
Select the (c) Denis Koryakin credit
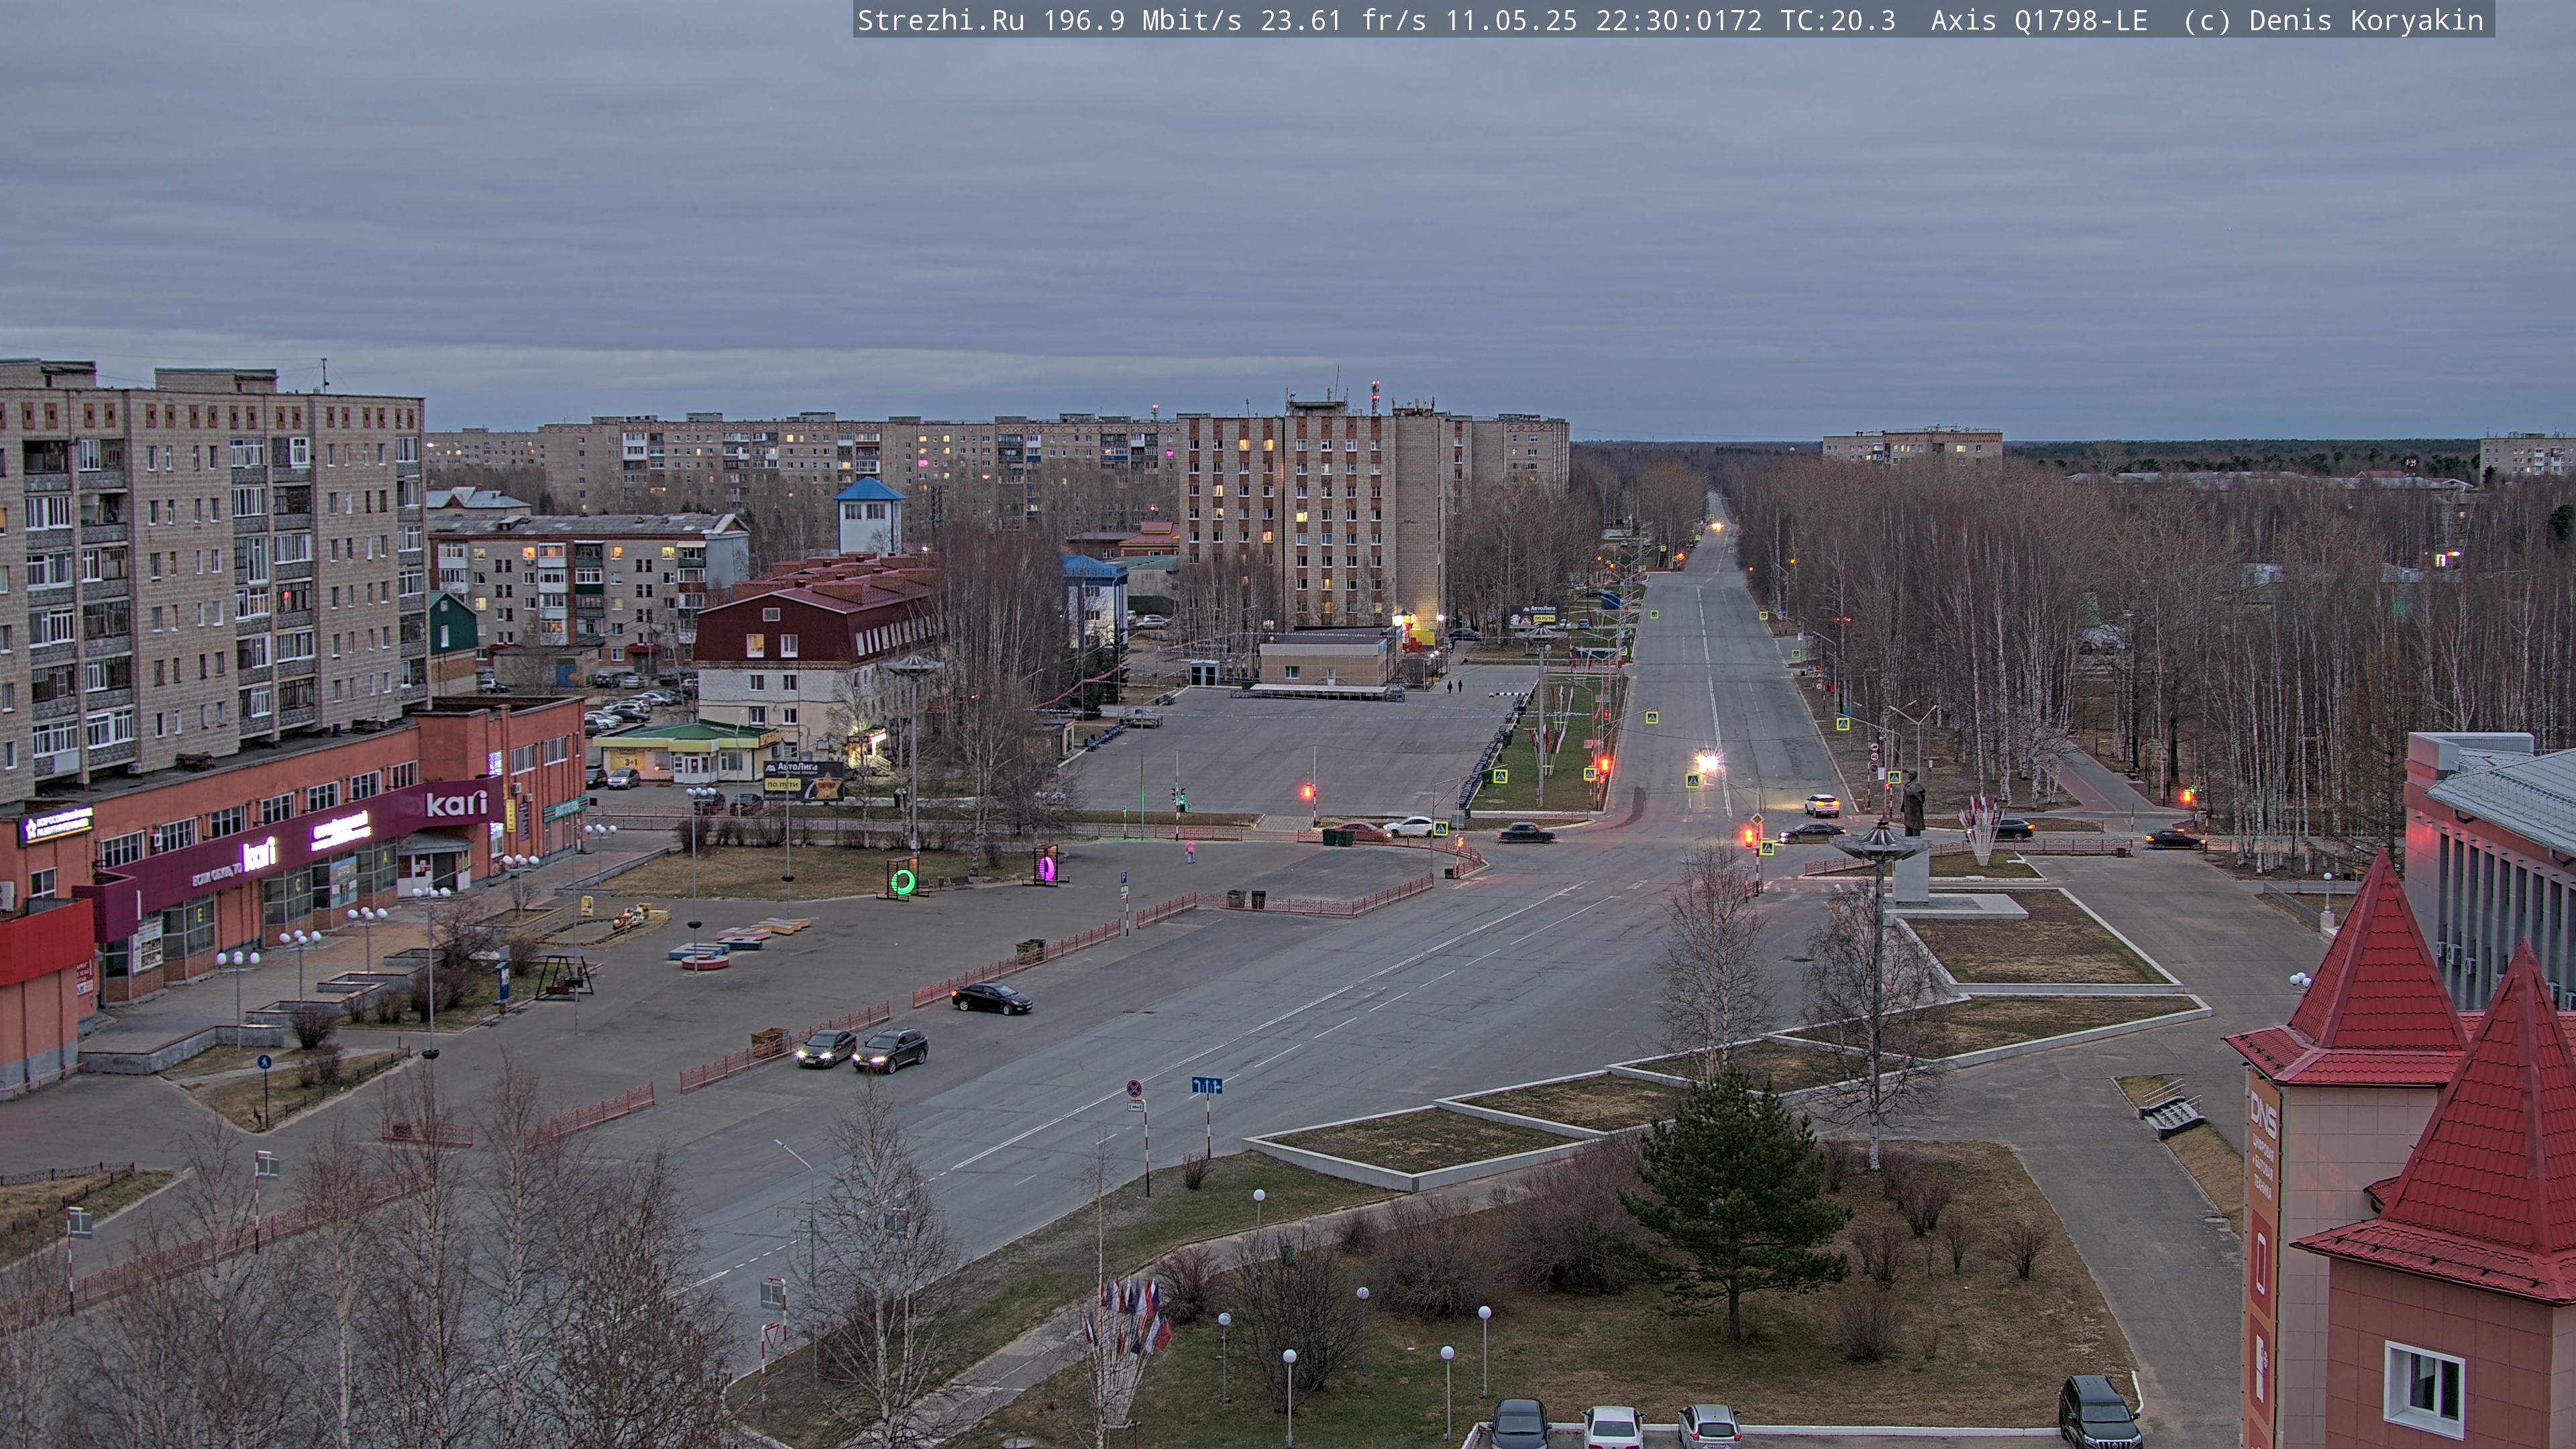click(x=2333, y=21)
